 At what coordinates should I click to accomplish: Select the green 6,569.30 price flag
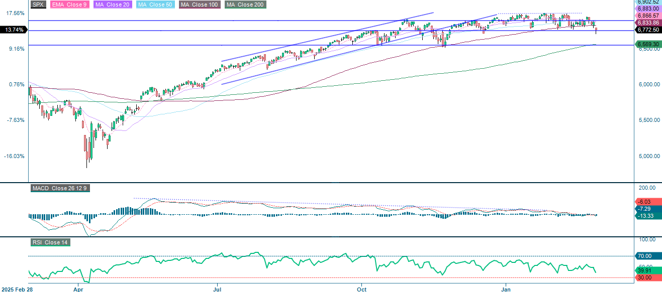click(647, 44)
